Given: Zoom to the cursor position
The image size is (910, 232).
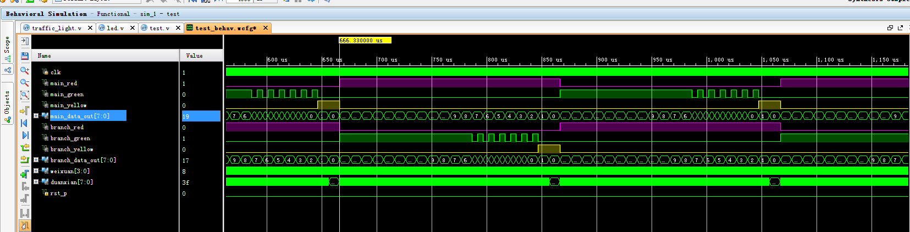Looking at the screenshot, I should click(25, 111).
